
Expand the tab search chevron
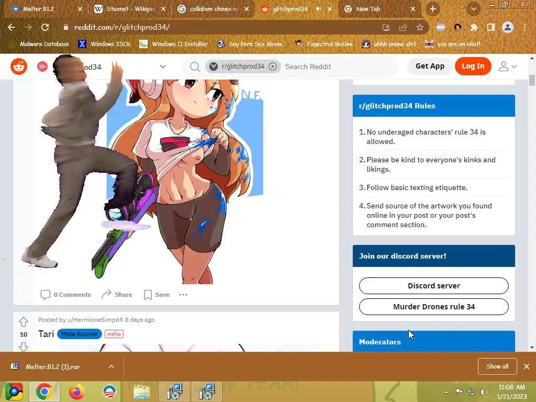coord(473,9)
